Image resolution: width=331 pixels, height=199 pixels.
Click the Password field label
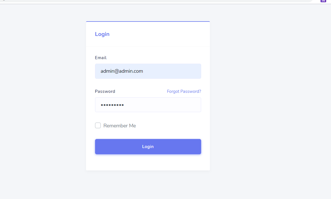click(105, 91)
